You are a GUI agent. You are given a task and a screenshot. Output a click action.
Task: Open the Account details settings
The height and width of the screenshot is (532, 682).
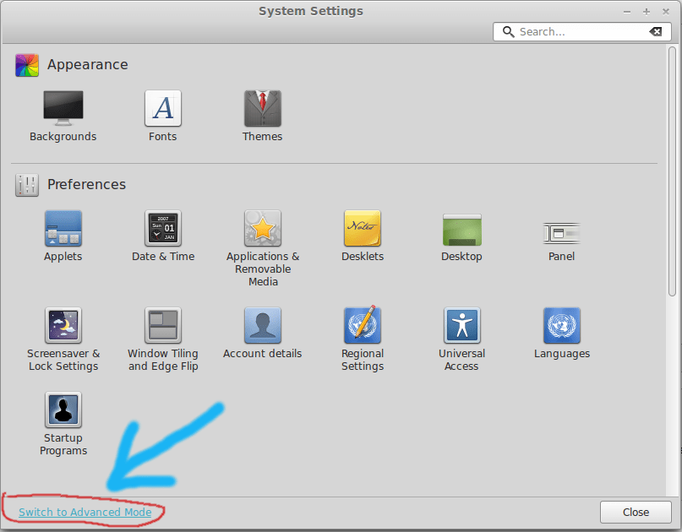click(x=262, y=325)
